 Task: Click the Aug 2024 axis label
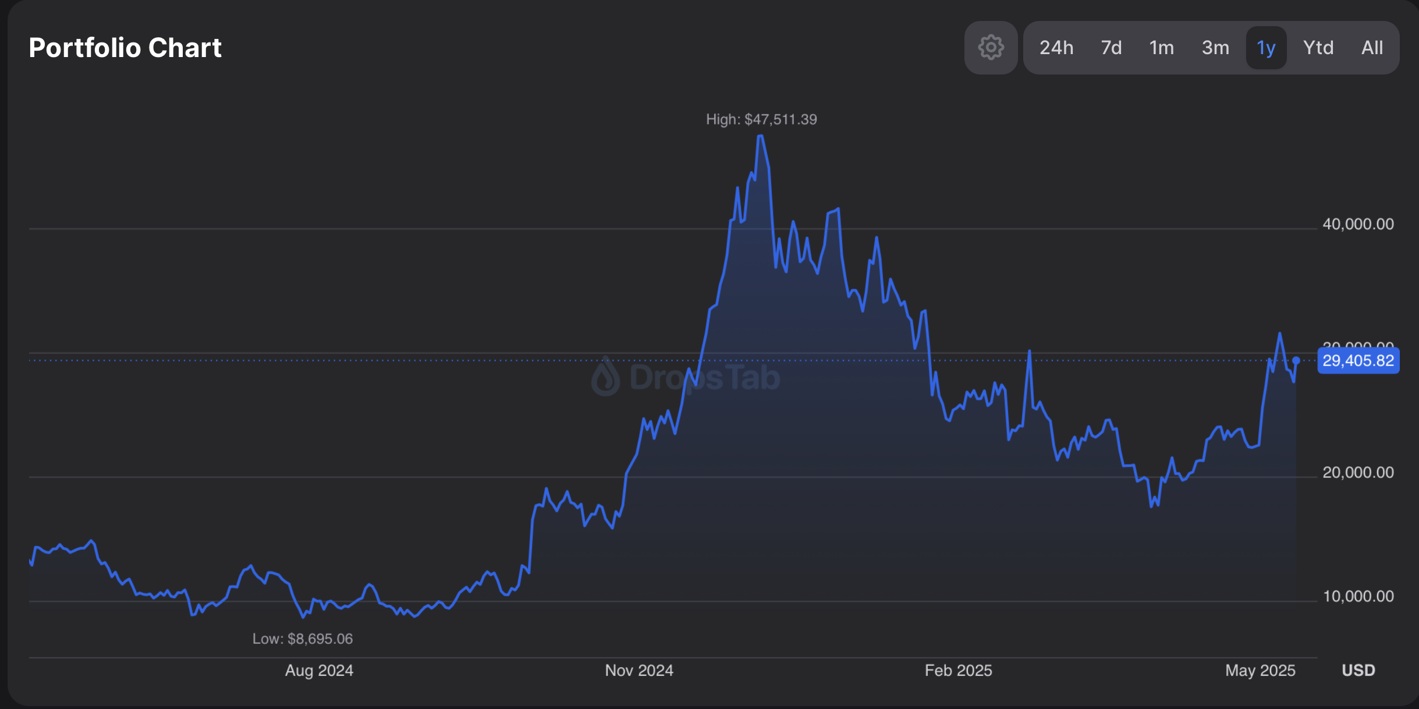click(x=319, y=671)
